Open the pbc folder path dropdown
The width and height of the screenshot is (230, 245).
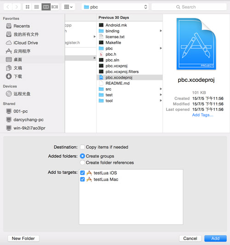(x=115, y=7)
